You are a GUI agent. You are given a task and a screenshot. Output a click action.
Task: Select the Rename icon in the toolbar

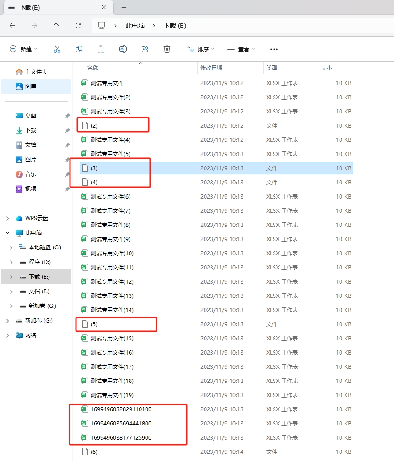[123, 49]
